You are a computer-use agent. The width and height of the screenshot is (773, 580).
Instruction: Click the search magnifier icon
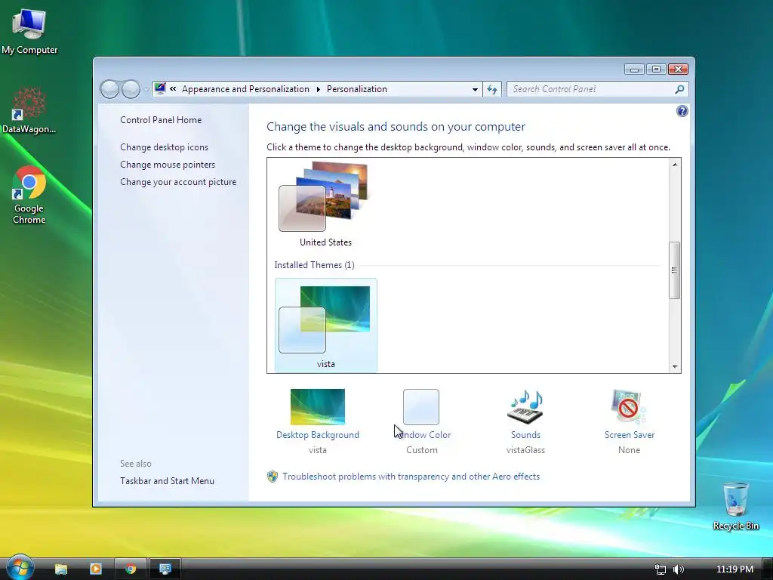coord(679,89)
